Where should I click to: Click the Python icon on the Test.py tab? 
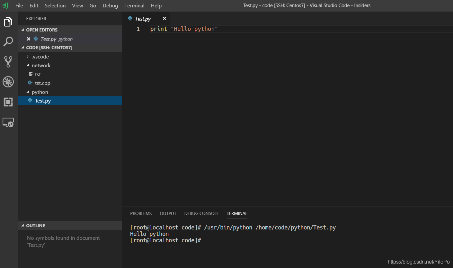[x=130, y=19]
